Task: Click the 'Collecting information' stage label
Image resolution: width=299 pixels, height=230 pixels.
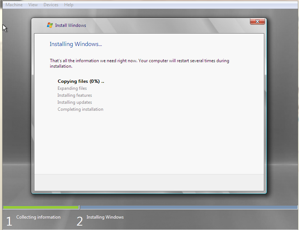Action: pyautogui.click(x=38, y=217)
